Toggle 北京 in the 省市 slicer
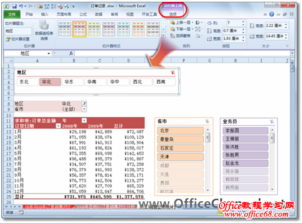Screen dimensions: 302x223 click(x=180, y=131)
